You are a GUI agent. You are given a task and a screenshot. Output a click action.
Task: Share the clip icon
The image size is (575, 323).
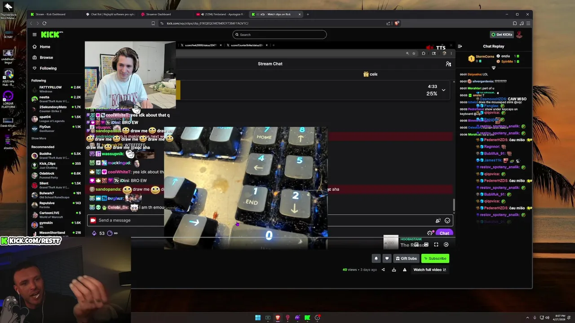click(383, 270)
